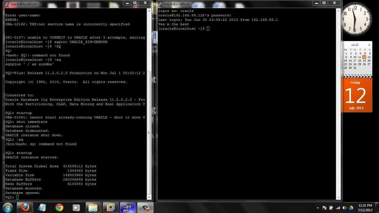This screenshot has height=213, width=379.
Task: Click right window title 'oracle@localhost:~'
Action: (178, 4)
